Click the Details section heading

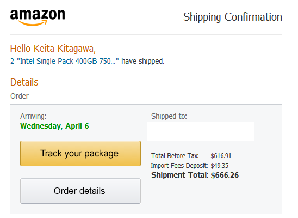(24, 82)
